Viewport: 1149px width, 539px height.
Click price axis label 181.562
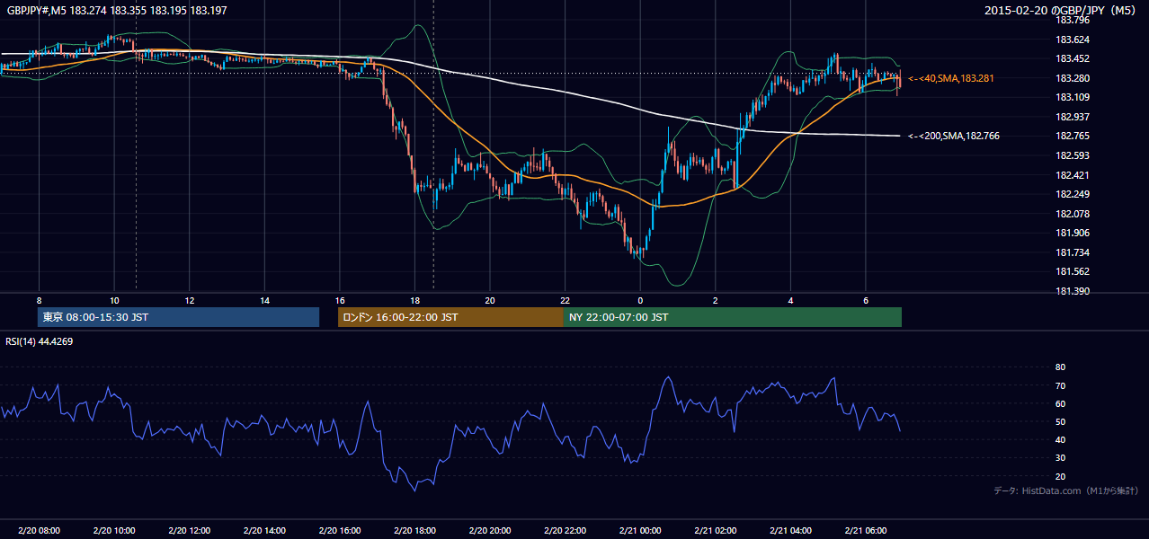point(1072,271)
